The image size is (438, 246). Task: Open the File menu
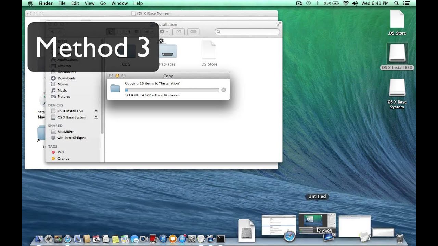62,3
